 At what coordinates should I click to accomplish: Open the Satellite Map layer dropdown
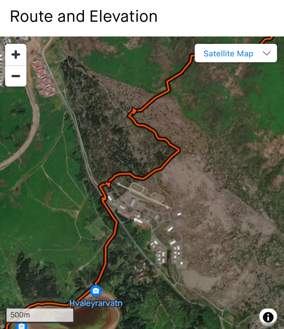236,53
